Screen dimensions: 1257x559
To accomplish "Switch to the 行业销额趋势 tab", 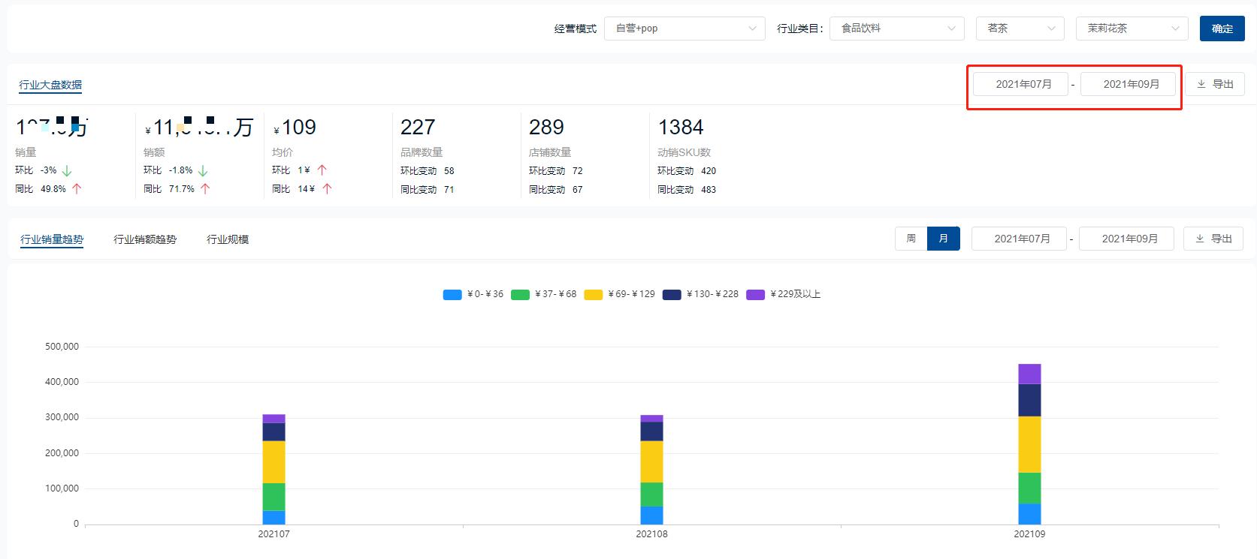I will 145,239.
